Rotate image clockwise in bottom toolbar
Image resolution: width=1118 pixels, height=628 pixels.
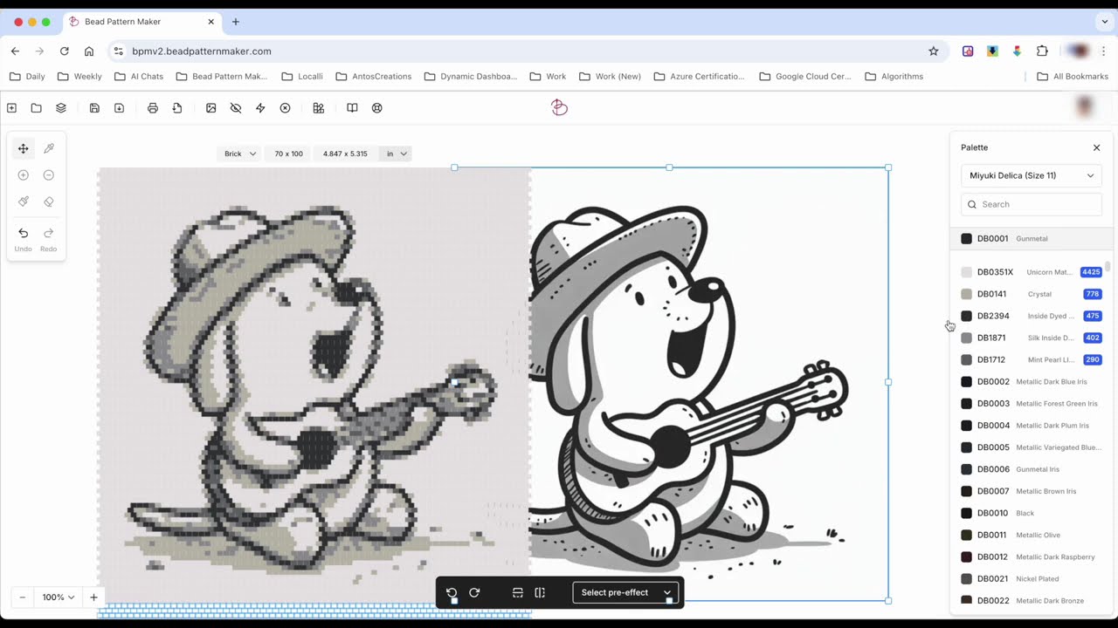pos(474,592)
